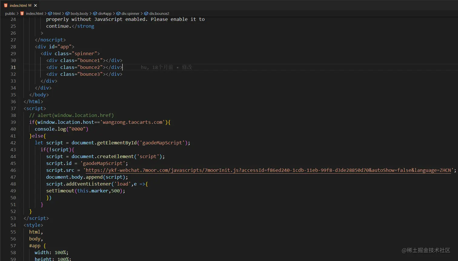Viewport: 458px width, 261px height.
Task: Click the index.html breadcrumb item
Action: (34, 14)
